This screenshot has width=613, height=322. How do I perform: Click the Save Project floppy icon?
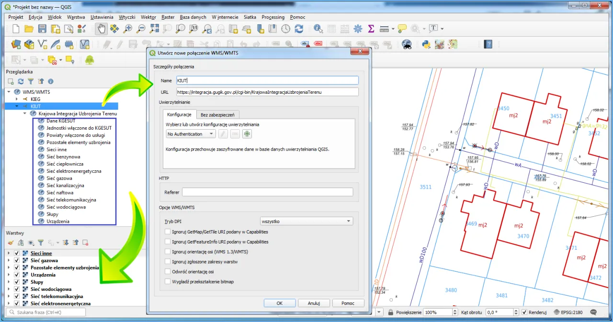[x=42, y=29]
